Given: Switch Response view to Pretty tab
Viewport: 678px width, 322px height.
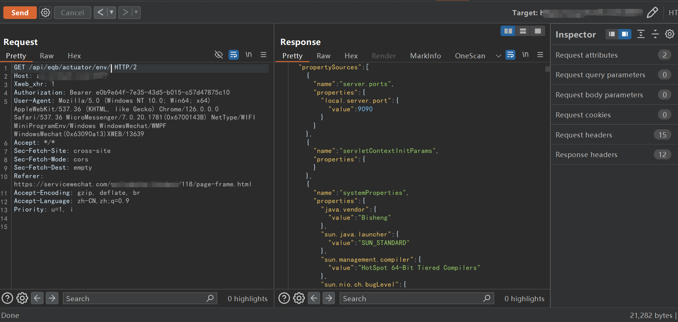Looking at the screenshot, I should point(292,56).
